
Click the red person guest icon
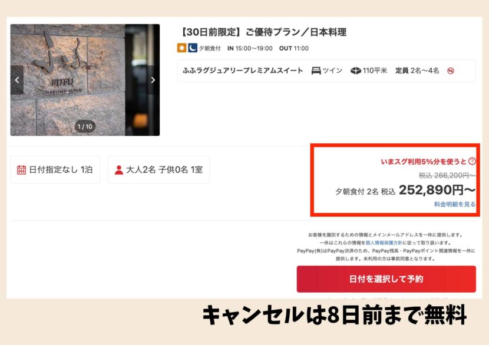tap(119, 170)
